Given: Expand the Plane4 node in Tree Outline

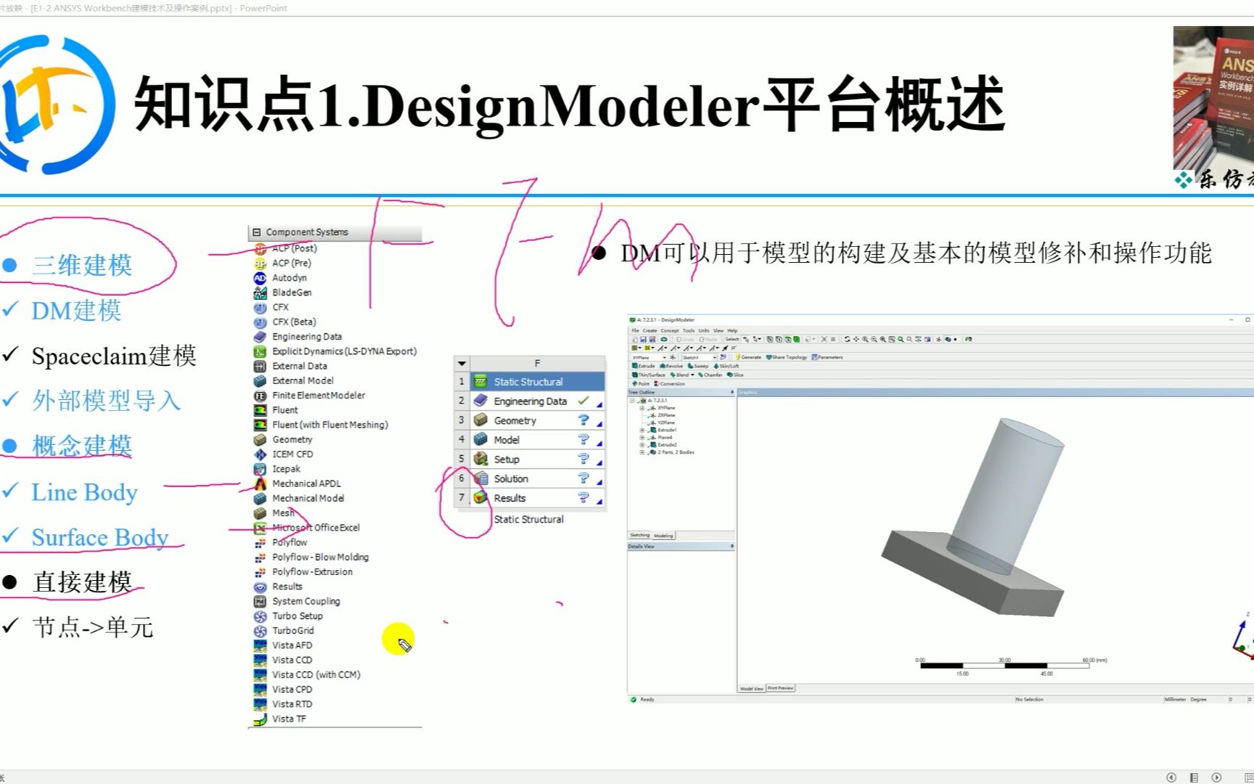Looking at the screenshot, I should click(x=642, y=437).
